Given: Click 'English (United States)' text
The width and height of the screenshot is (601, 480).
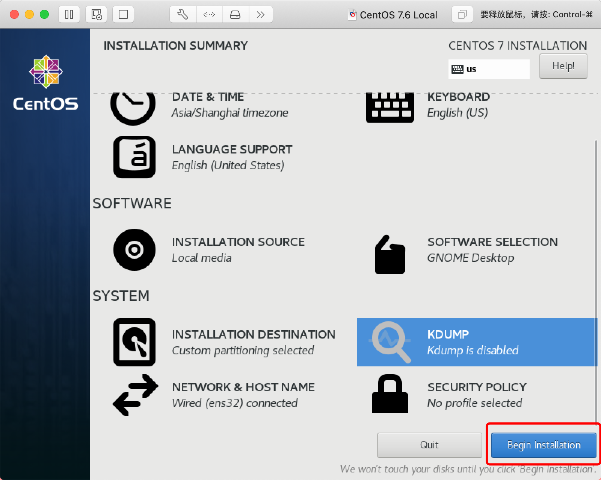Looking at the screenshot, I should pos(228,166).
